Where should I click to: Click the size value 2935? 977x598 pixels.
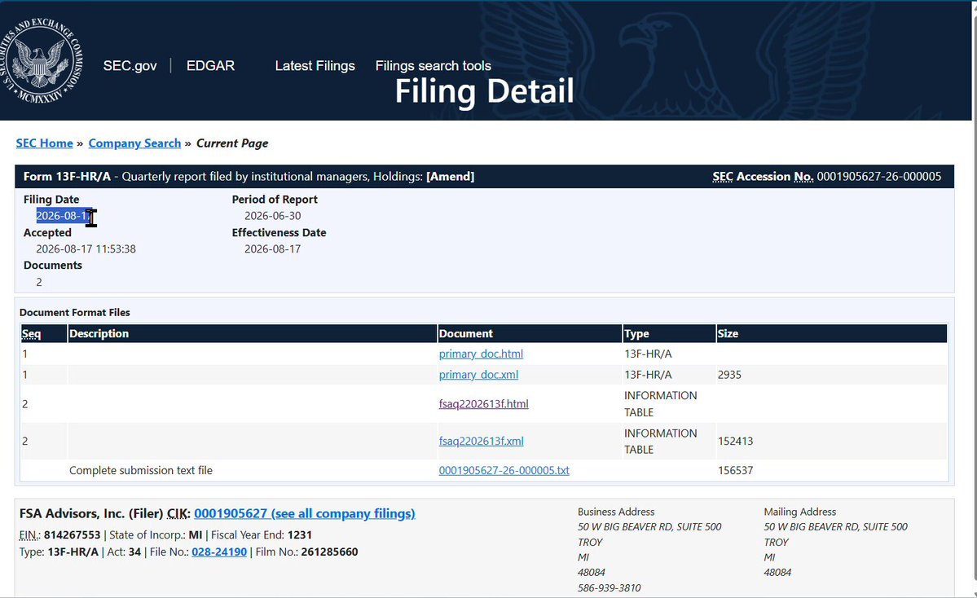729,375
